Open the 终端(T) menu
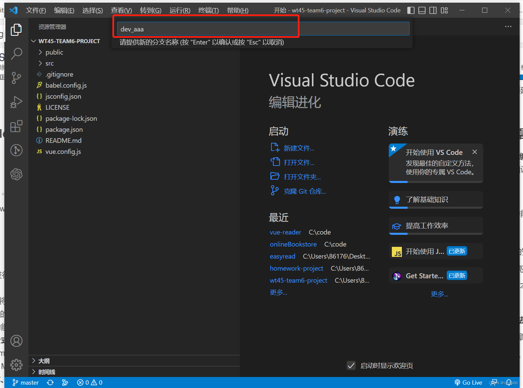 click(208, 10)
